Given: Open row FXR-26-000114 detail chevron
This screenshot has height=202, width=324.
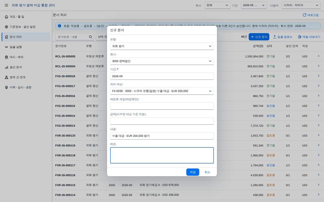Looking at the screenshot, I should pyautogui.click(x=318, y=195).
